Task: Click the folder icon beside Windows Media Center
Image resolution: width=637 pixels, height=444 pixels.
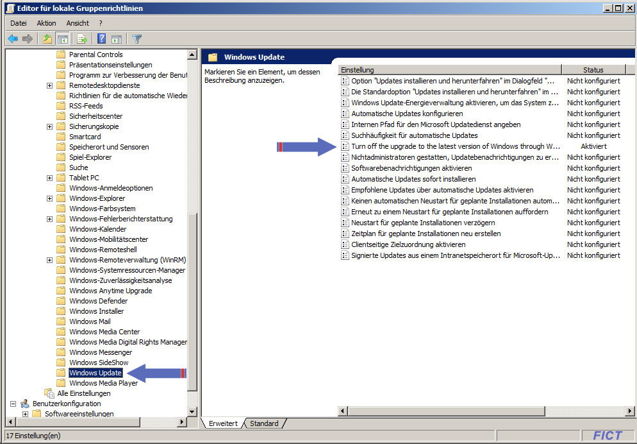Action: pos(61,332)
